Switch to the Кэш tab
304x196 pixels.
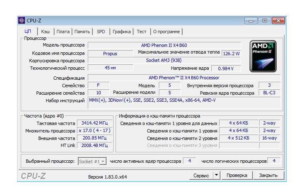point(45,32)
